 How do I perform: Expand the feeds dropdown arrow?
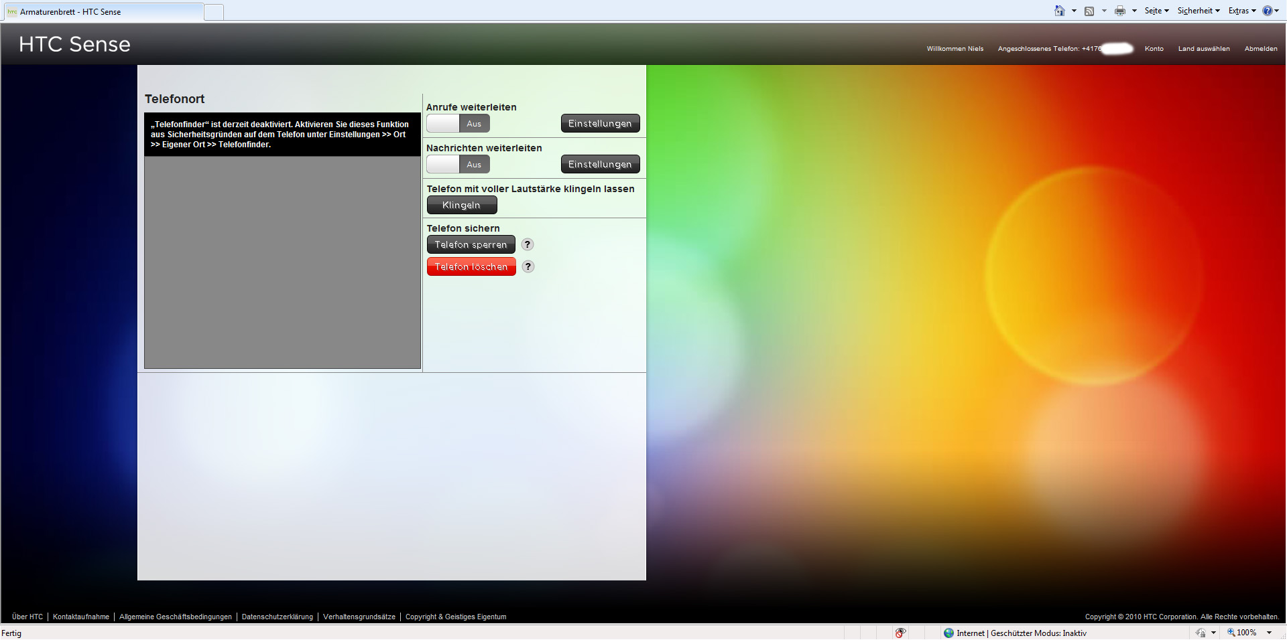click(x=1104, y=11)
